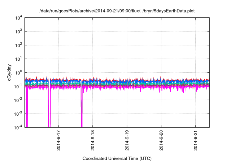Viewport: 231px width, 162px height.
Task: Click the 2014-9-19 date tick label
Action: click(x=127, y=140)
